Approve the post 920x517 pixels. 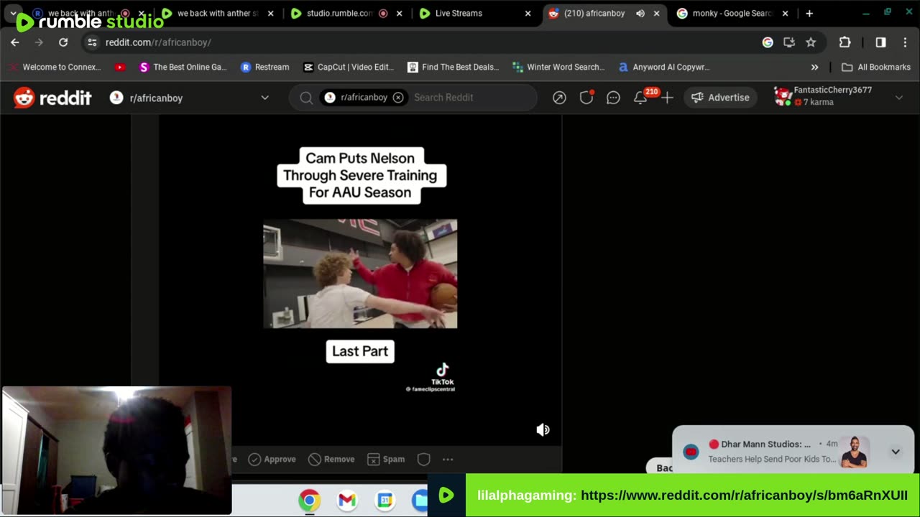(x=272, y=460)
